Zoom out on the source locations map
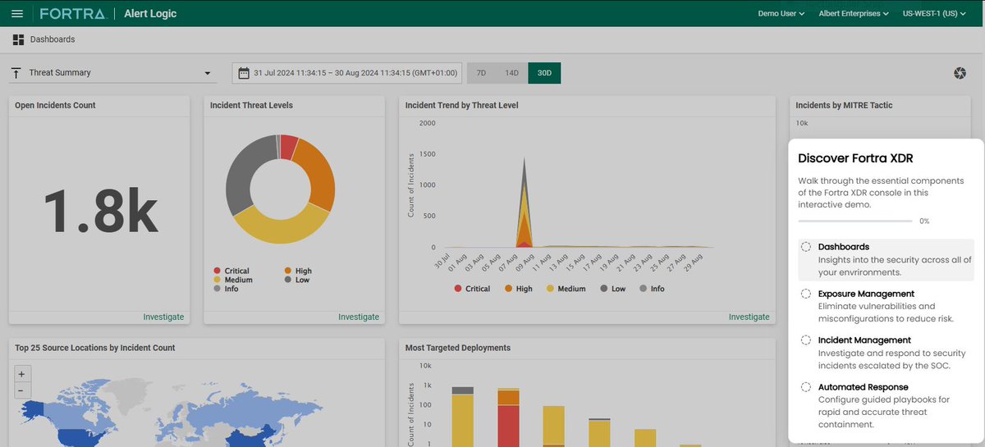Image resolution: width=985 pixels, height=447 pixels. coord(21,390)
